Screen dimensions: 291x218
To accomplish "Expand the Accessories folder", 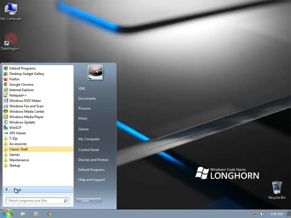I will (x=38, y=144).
